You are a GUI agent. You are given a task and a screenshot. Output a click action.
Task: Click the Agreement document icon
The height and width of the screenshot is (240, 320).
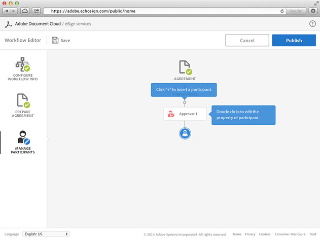tap(185, 67)
